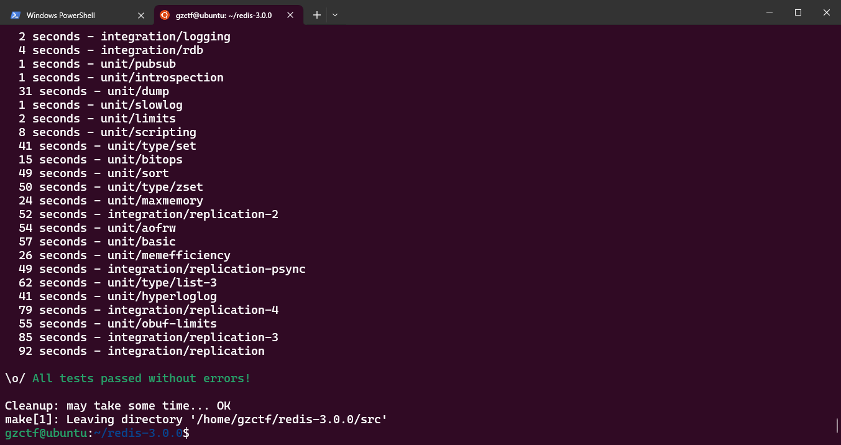The height and width of the screenshot is (445, 841).
Task: Click the Ubuntu logo icon in the active tab
Action: pos(165,15)
